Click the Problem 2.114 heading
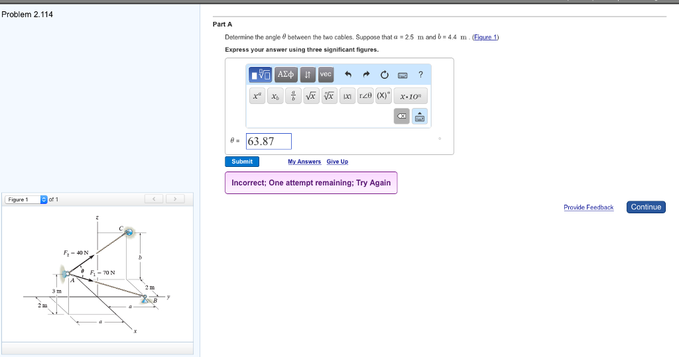Image resolution: width=679 pixels, height=357 pixels. [27, 15]
